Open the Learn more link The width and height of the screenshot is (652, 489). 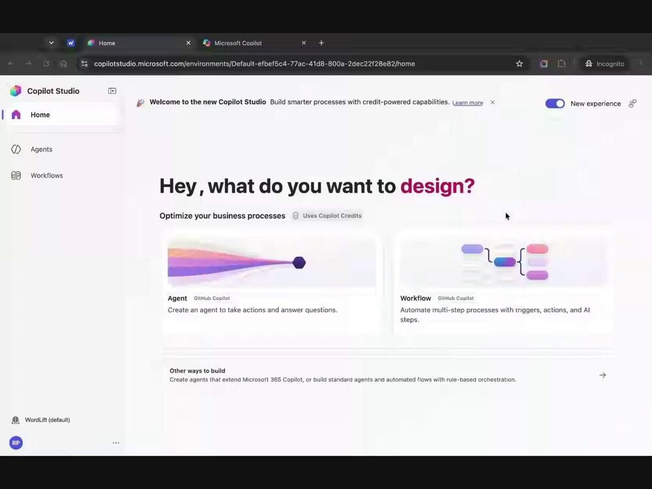pyautogui.click(x=467, y=103)
